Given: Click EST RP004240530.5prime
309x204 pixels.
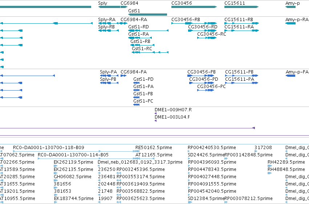Looking at the screenshot, I should (x=212, y=148).
